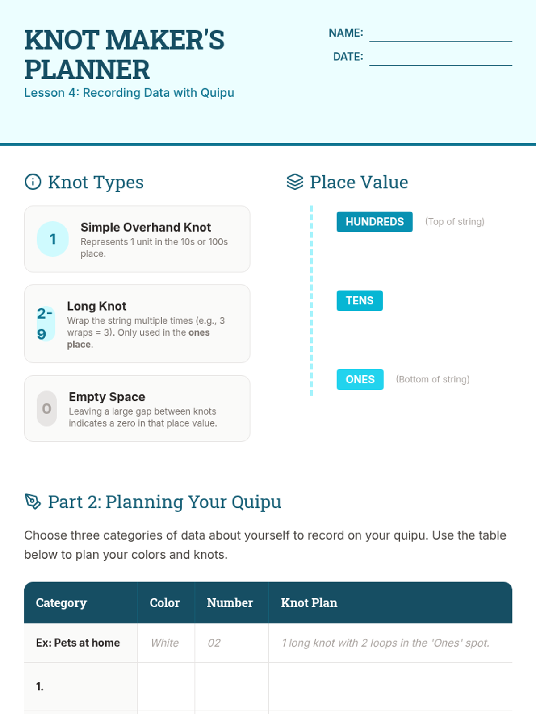This screenshot has height=714, width=536.
Task: Select the TENS place value label
Action: [360, 301]
